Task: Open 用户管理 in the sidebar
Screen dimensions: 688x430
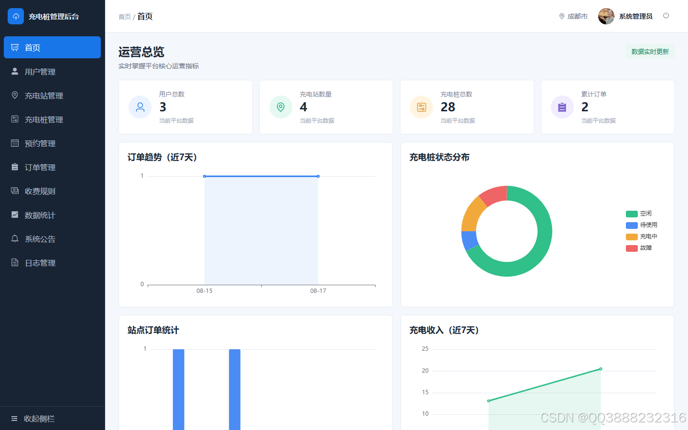Action: tap(52, 71)
